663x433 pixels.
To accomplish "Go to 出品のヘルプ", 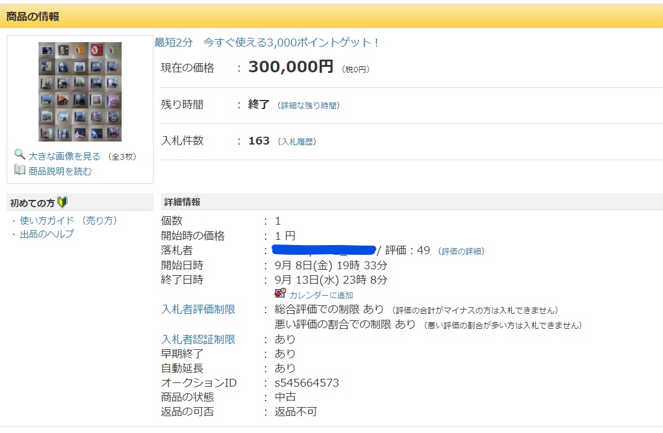I will [47, 234].
